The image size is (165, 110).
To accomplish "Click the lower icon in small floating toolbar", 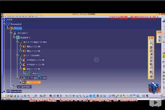I will 159,40.
